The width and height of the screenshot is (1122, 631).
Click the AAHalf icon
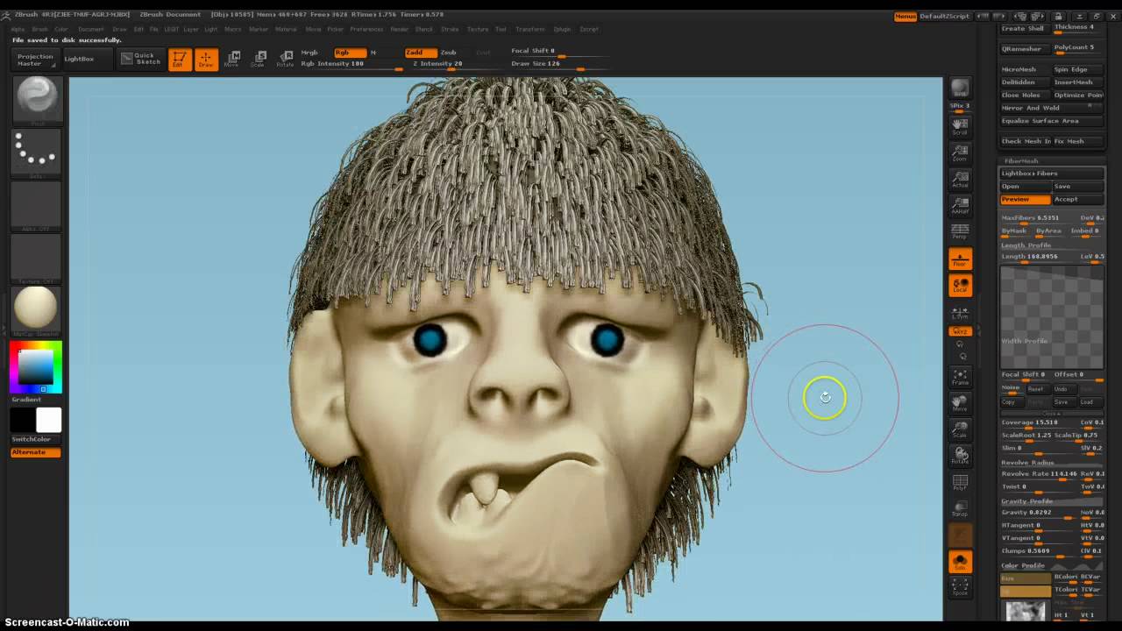pos(960,205)
